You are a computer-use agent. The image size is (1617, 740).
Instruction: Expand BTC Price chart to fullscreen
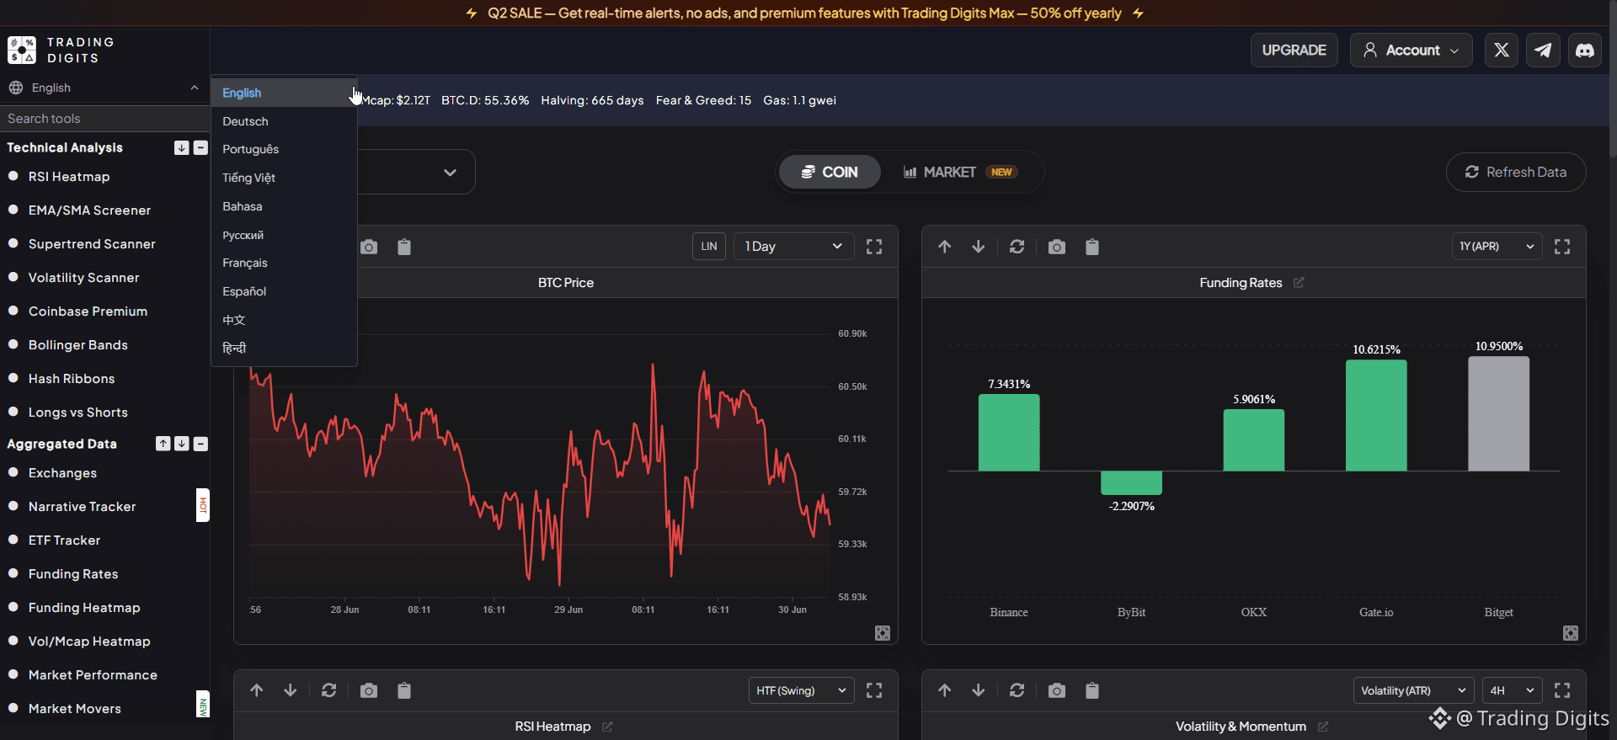[874, 247]
